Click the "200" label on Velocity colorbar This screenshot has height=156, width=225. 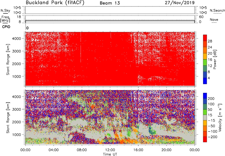point(211,99)
